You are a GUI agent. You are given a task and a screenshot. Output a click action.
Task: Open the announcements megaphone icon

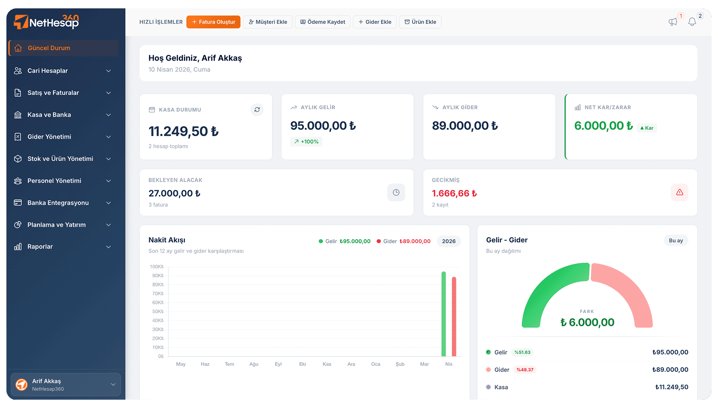click(x=673, y=22)
